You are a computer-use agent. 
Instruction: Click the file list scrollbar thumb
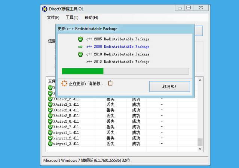200,142
